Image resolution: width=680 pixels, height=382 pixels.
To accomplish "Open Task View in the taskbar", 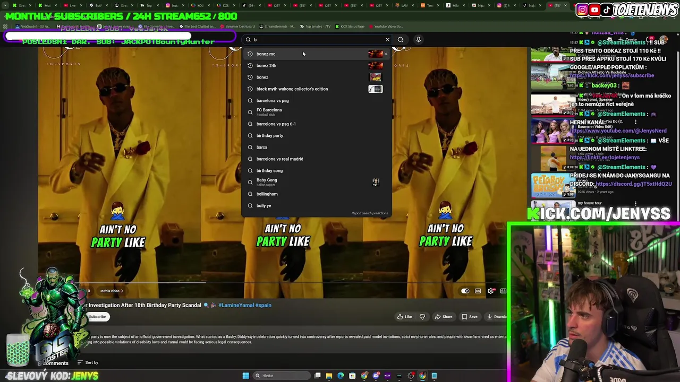I will coord(318,376).
